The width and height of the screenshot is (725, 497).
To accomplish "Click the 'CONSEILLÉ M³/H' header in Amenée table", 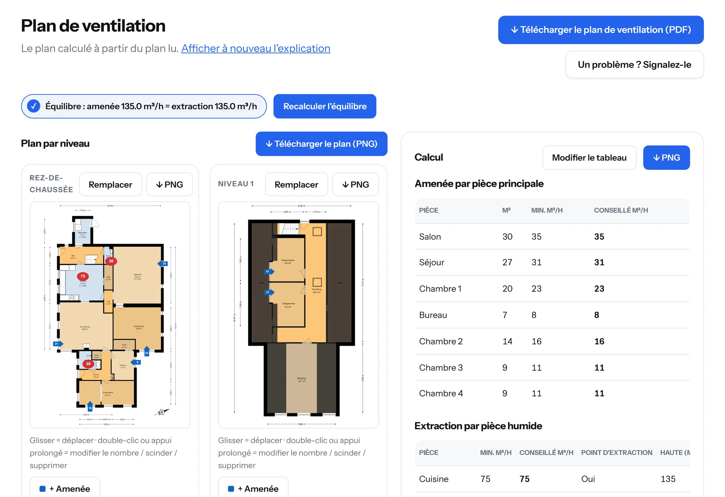I will tap(621, 210).
